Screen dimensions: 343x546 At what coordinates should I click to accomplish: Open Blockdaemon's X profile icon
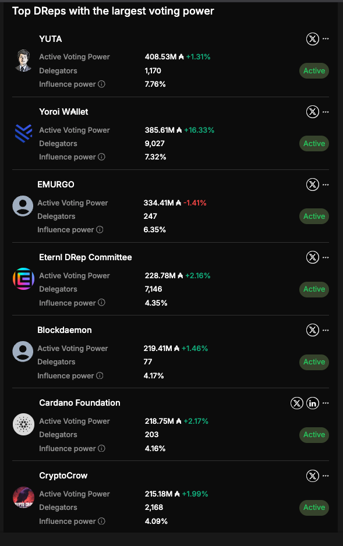[312, 330]
